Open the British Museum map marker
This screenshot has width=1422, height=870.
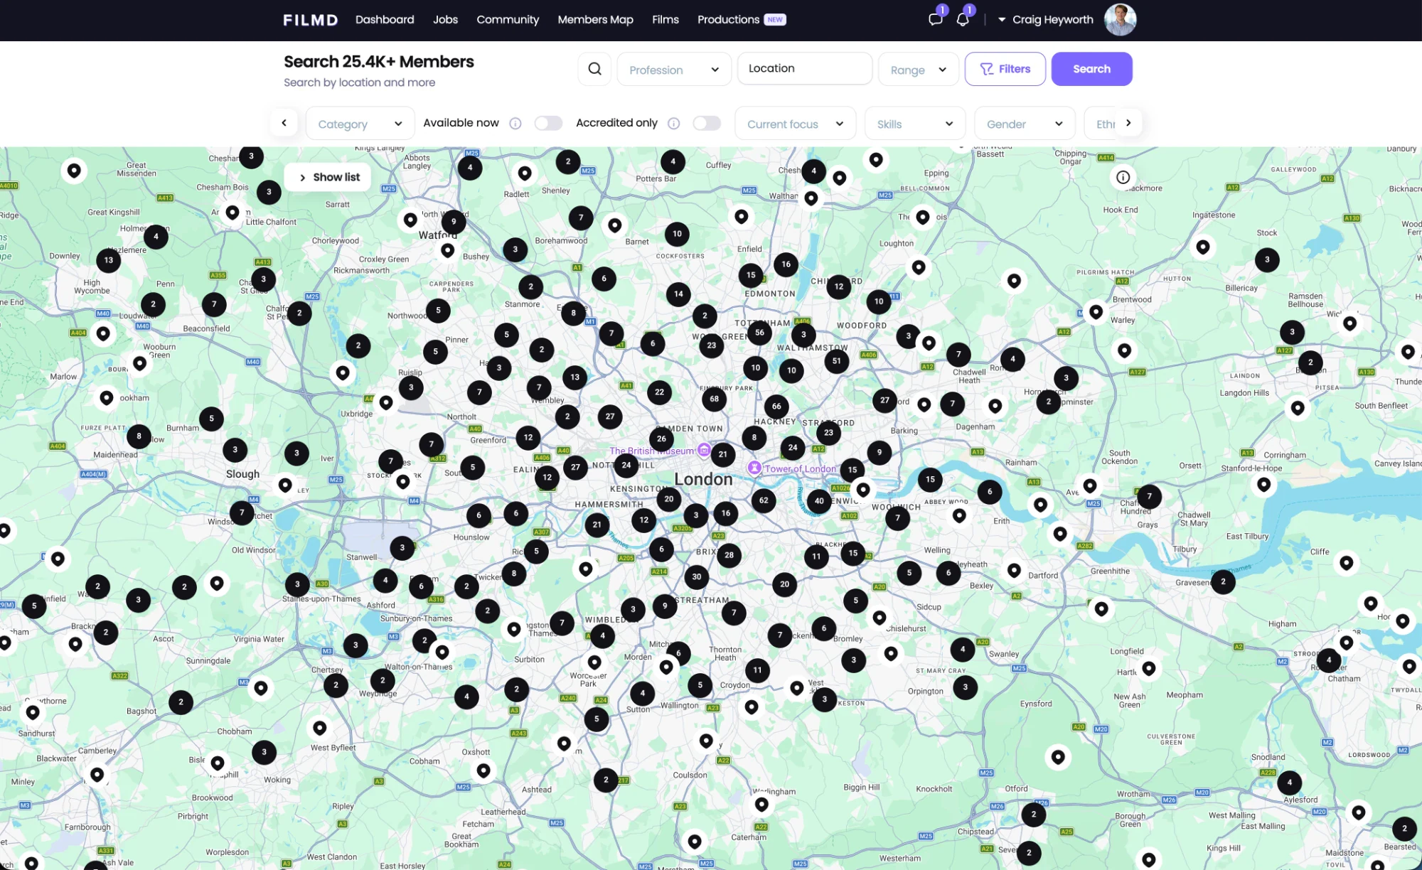coord(704,450)
